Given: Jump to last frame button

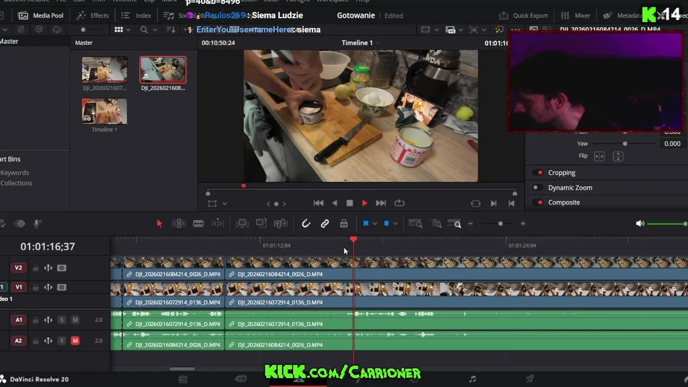Looking at the screenshot, I should pyautogui.click(x=381, y=203).
